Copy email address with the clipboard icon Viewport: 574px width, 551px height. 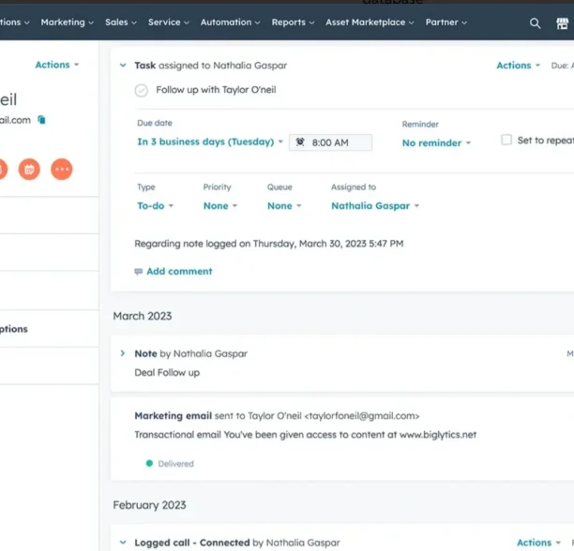[x=41, y=120]
